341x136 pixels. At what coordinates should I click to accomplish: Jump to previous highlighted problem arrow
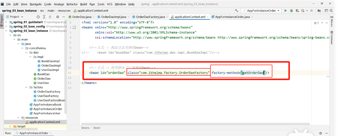(322, 23)
